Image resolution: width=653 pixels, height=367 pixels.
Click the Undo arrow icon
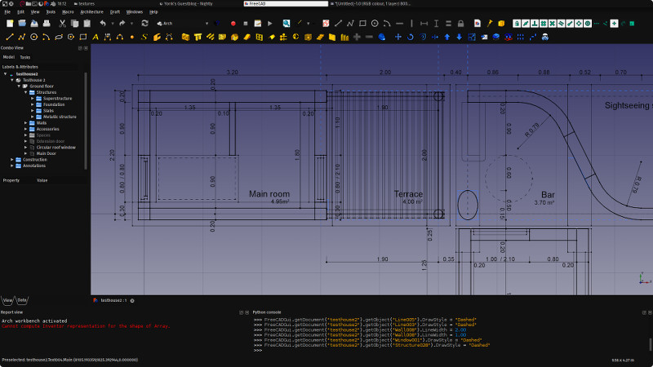[102, 24]
